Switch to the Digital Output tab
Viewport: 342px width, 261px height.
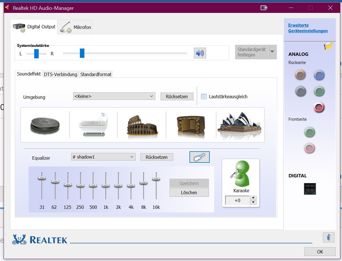tap(34, 27)
